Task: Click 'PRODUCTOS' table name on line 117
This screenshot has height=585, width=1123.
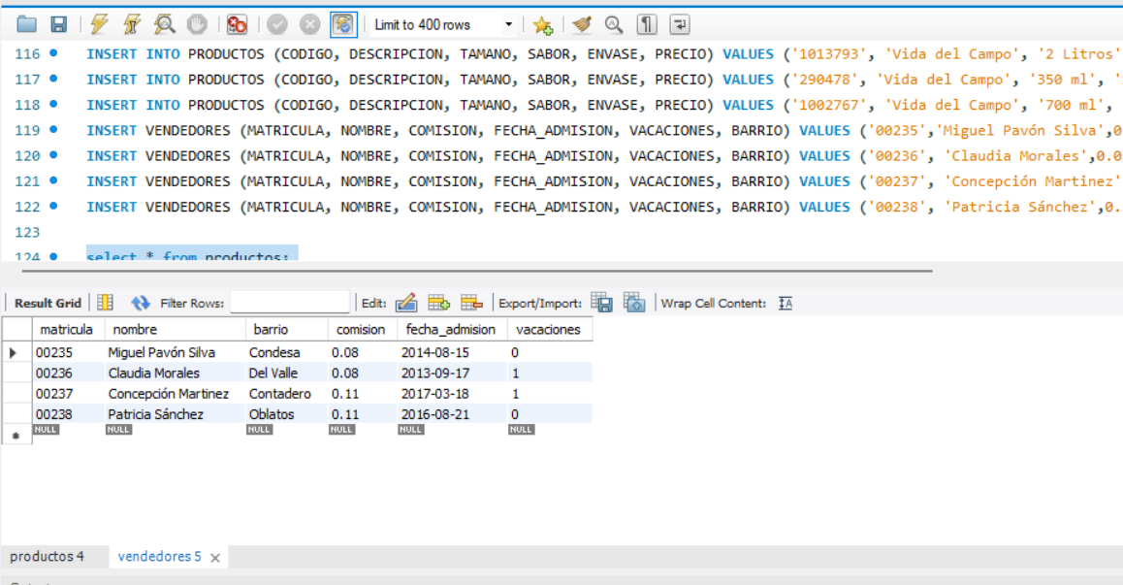Action: point(226,80)
